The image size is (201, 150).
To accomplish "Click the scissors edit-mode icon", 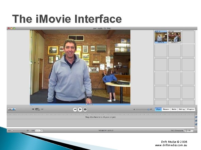I will click(x=42, y=109).
